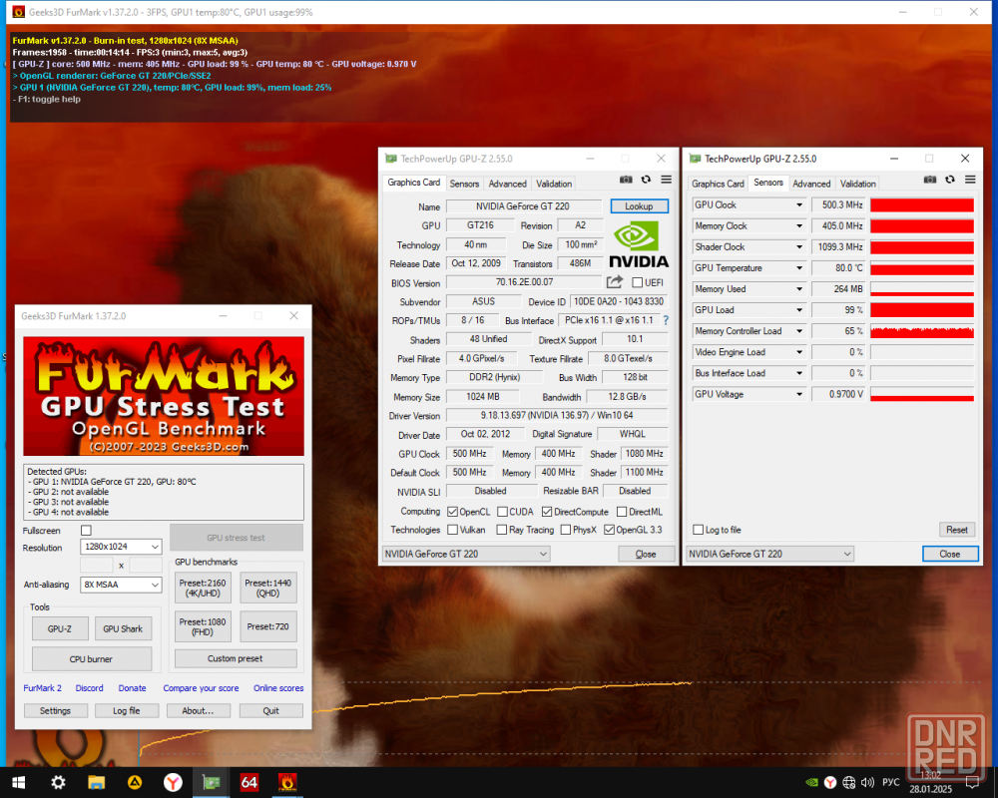Open the Validation tab in Graphics Card window
Image resolution: width=998 pixels, height=798 pixels.
click(554, 184)
